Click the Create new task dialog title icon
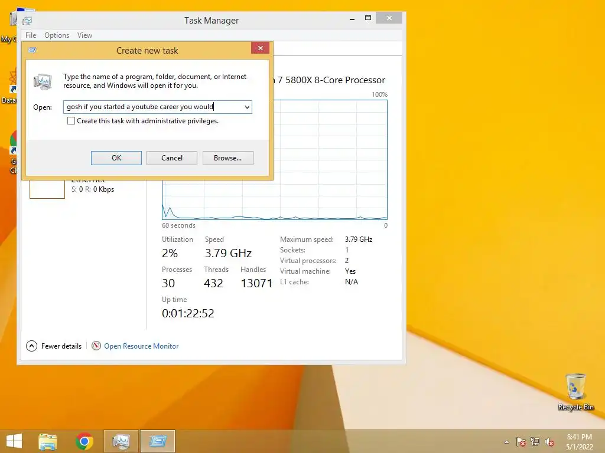Viewport: 605px width, 453px height. (32, 50)
